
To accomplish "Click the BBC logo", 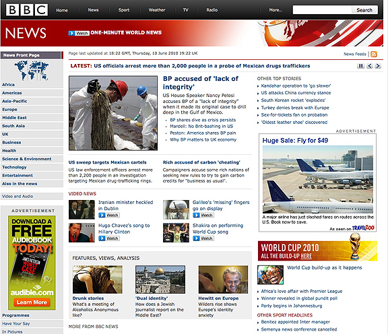I will point(27,10).
